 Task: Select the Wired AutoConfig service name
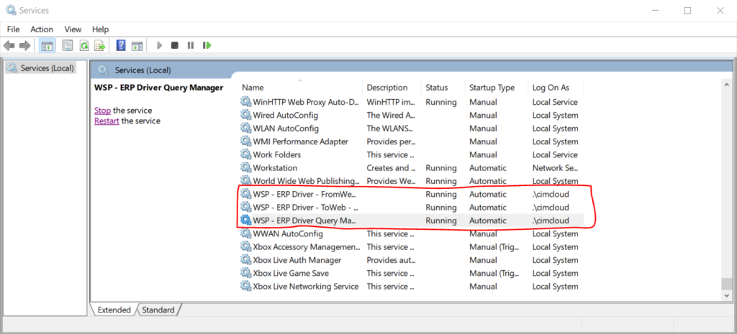point(286,115)
